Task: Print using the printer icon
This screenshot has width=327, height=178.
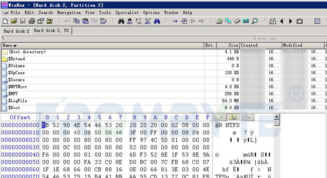Action: (x=31, y=21)
